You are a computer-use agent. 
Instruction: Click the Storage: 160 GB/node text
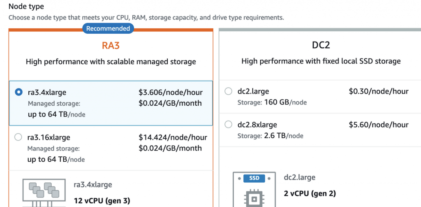[272, 102]
